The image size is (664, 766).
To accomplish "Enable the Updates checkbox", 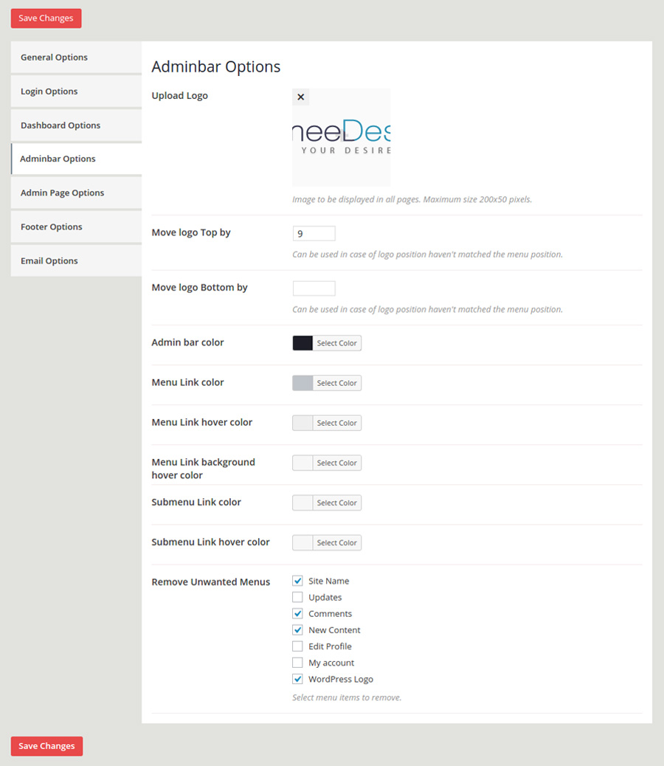I will (x=297, y=597).
